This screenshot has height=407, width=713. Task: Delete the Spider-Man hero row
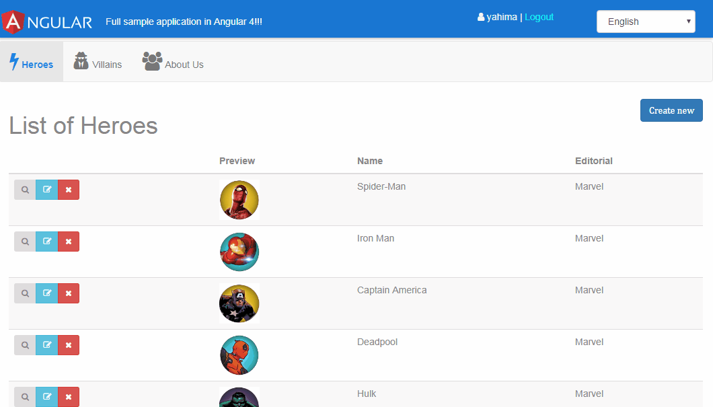[x=69, y=190]
